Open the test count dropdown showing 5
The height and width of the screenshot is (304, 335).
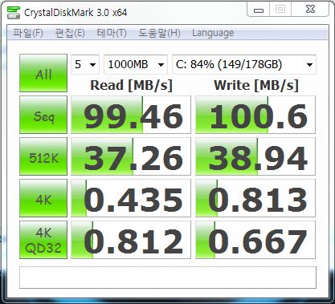[85, 64]
